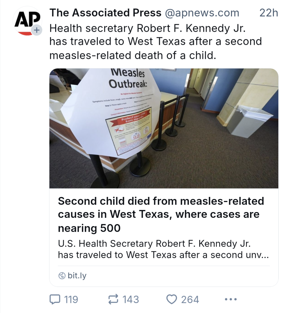Click the globe icon beside bit.ly
Screen dimensions: 289x313
[x=62, y=276]
